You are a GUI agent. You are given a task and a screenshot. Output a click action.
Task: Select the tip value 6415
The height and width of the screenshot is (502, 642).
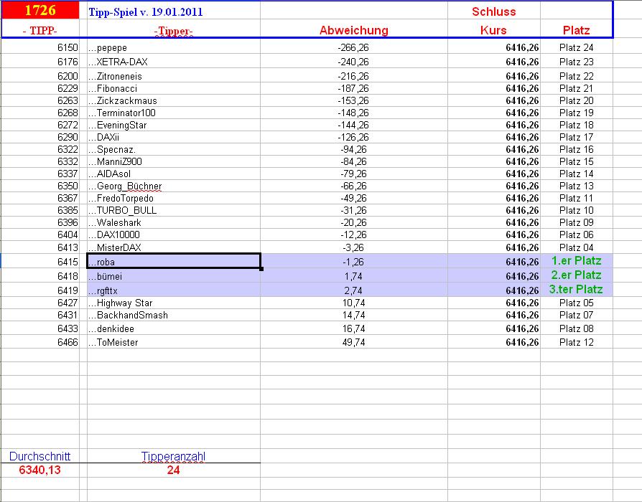(68, 262)
